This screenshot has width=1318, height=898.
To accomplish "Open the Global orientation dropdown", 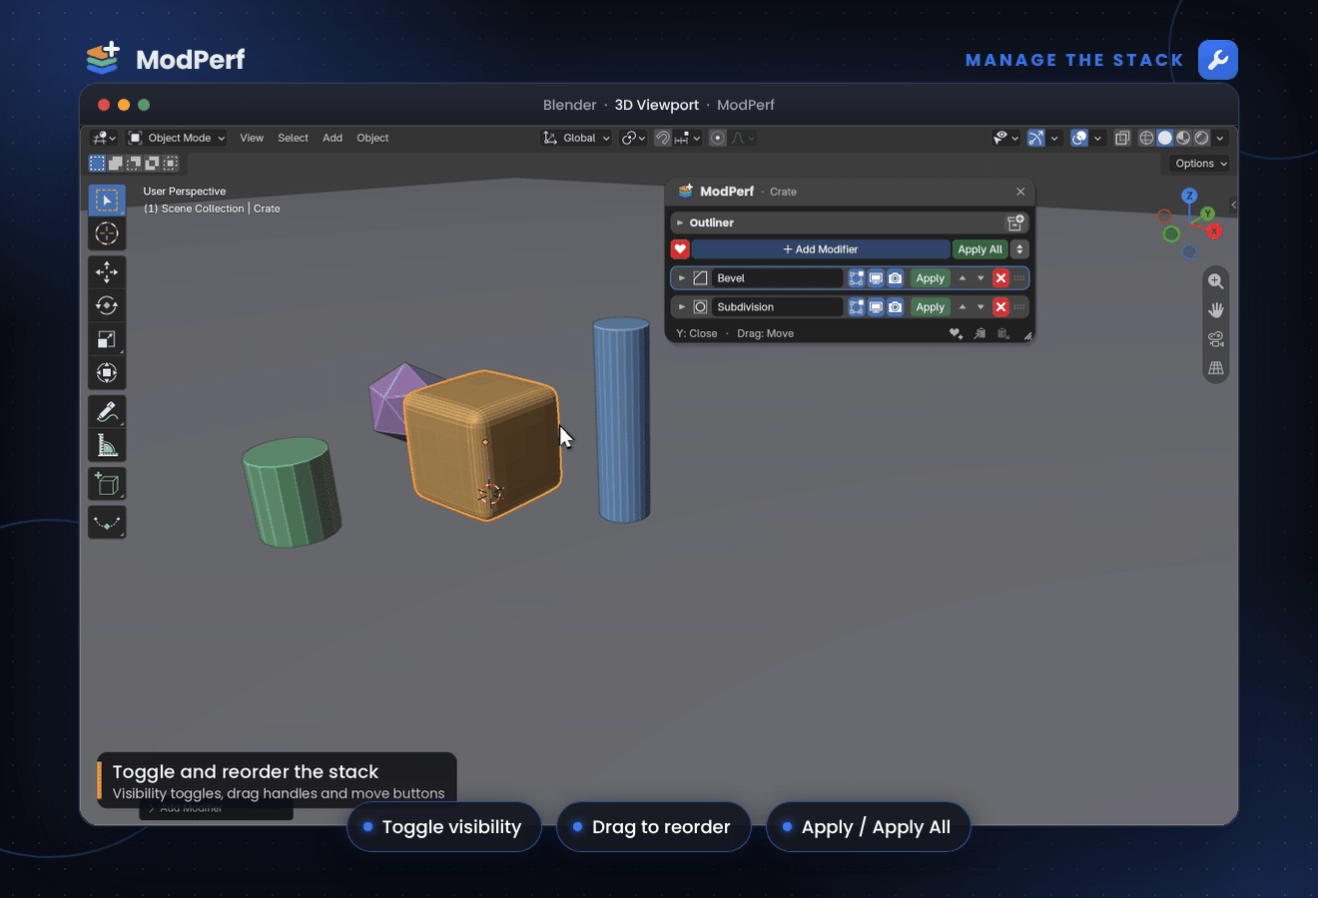I will pyautogui.click(x=576, y=138).
